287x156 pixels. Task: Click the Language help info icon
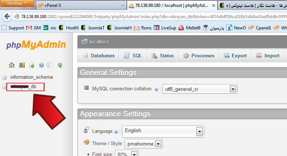tap(116, 131)
